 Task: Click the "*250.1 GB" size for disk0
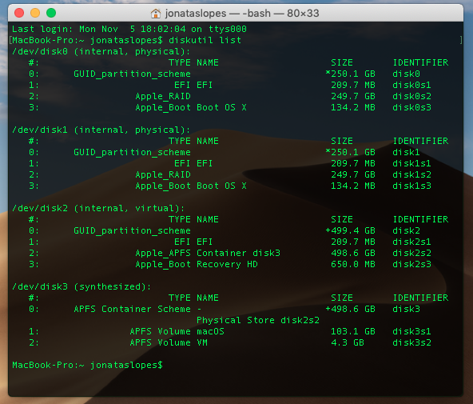click(350, 74)
